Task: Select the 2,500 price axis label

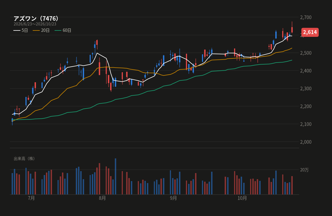Action: point(306,53)
